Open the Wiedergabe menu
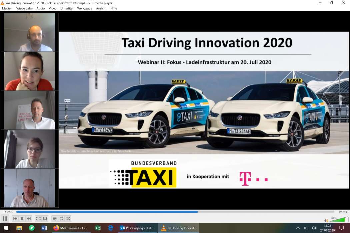 point(24,8)
